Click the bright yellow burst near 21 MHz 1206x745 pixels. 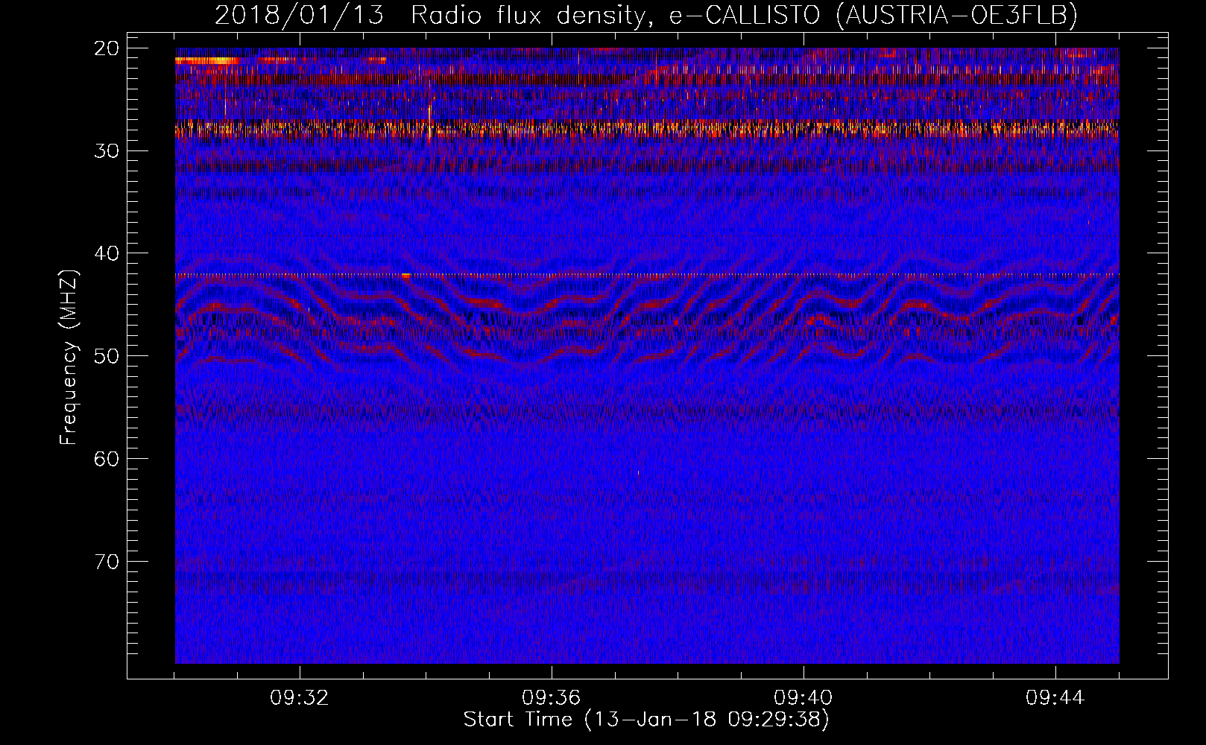(207, 60)
